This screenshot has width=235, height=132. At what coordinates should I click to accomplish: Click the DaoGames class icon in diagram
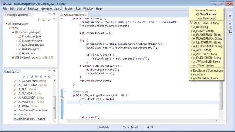point(198,14)
